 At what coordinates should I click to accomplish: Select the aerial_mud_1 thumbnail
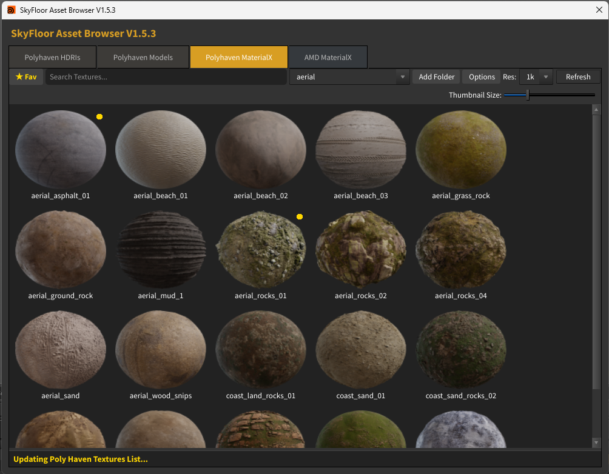(161, 250)
